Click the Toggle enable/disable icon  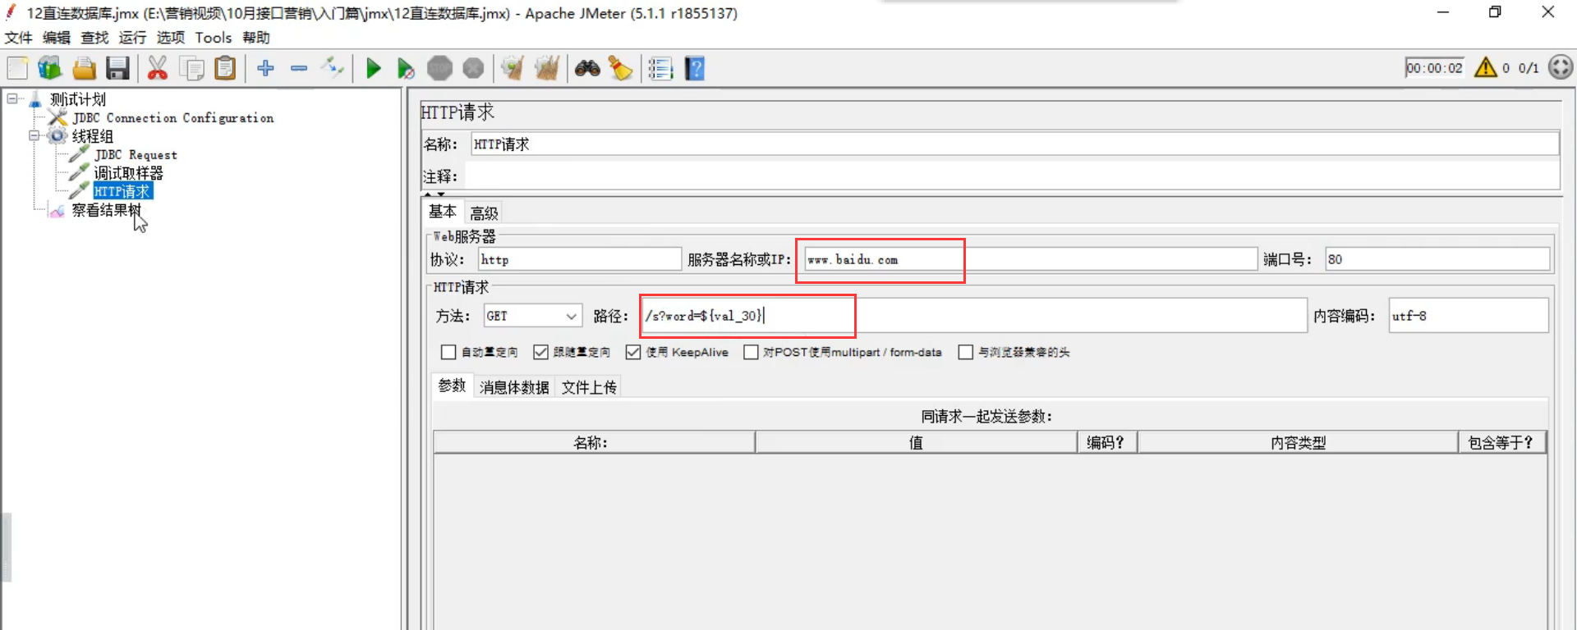click(333, 68)
